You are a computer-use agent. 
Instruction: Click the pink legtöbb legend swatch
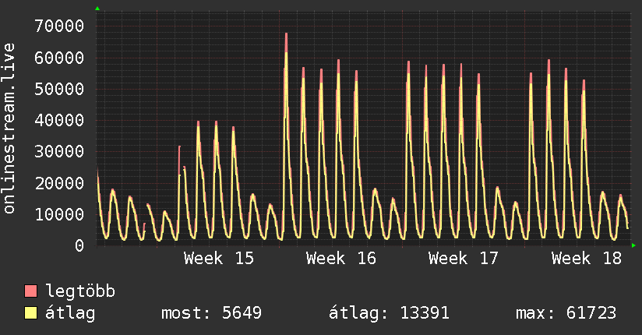point(30,291)
